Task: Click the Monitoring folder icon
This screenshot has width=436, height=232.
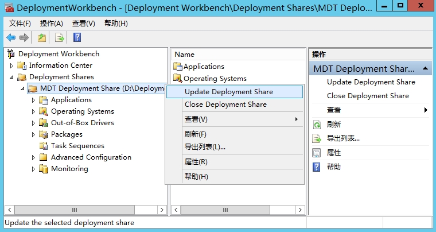Action: pyautogui.click(x=44, y=169)
